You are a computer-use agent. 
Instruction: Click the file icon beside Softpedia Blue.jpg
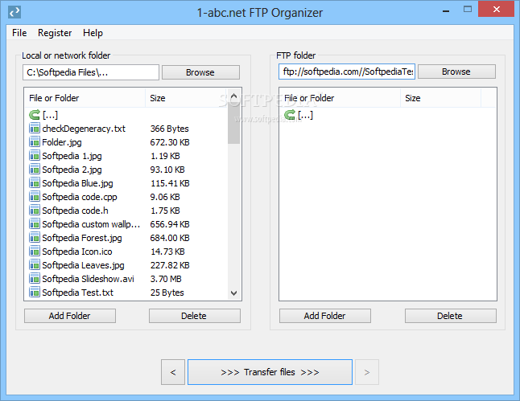tap(35, 183)
